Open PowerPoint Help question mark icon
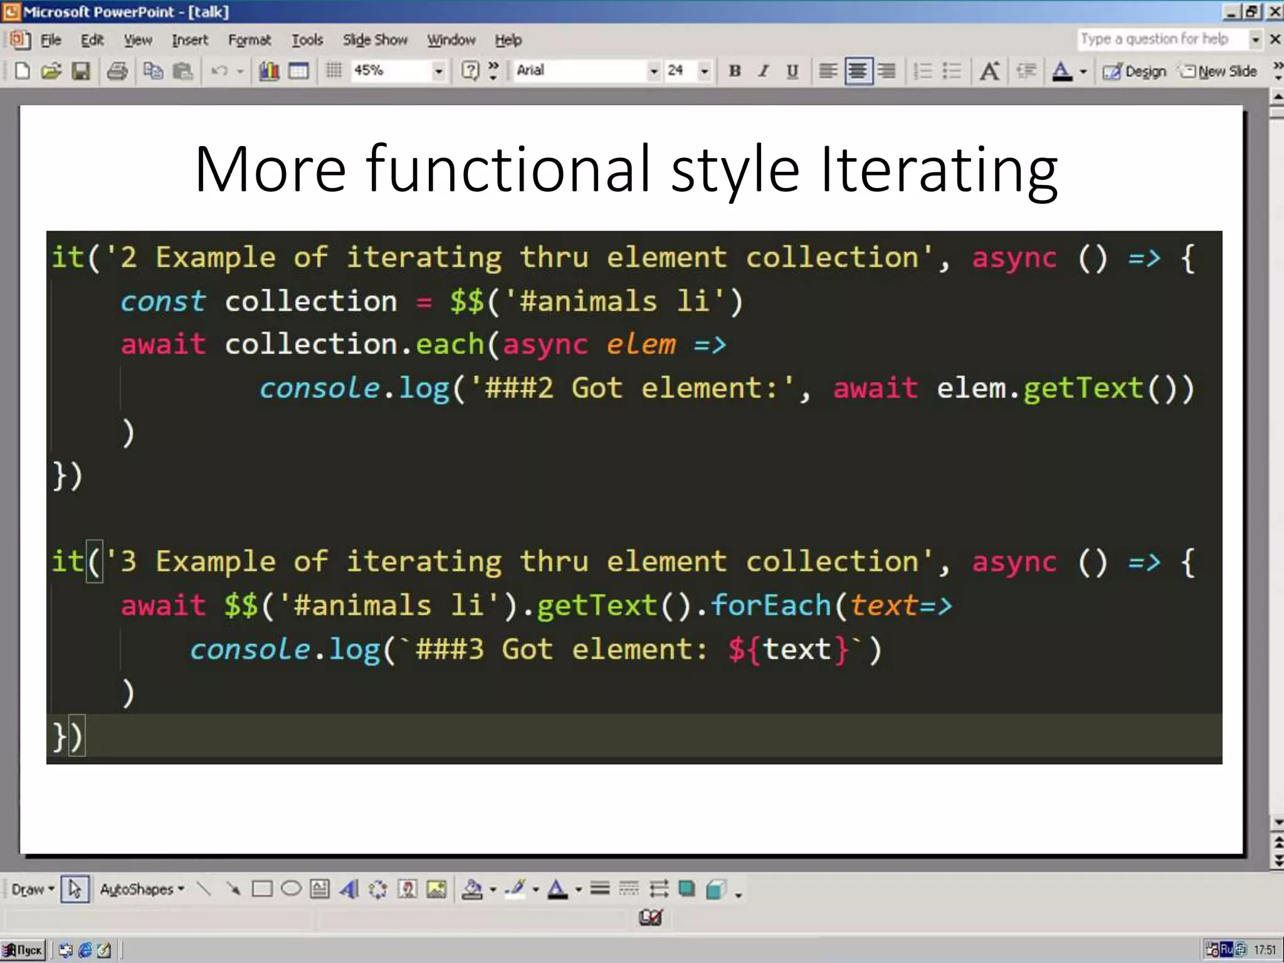 470,70
